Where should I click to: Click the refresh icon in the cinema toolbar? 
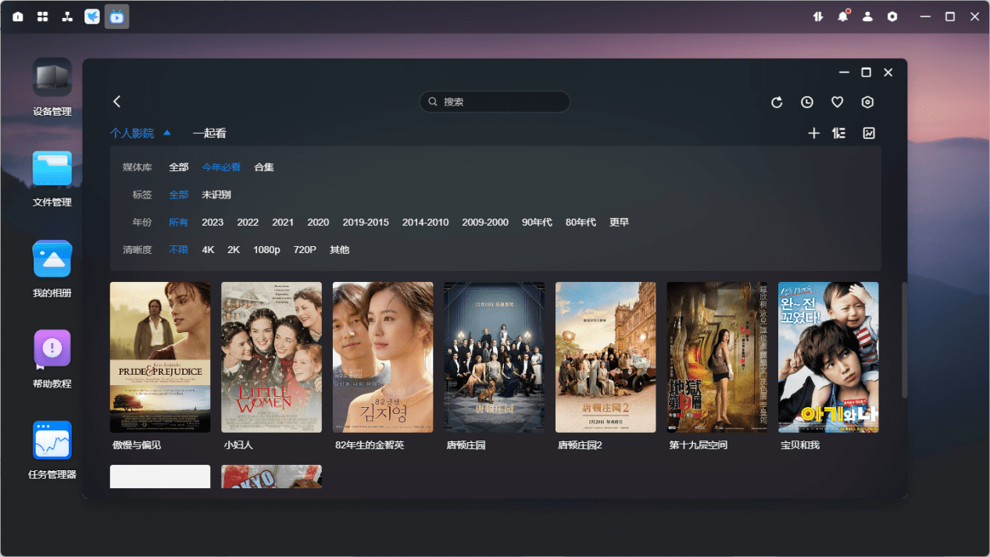click(x=777, y=102)
